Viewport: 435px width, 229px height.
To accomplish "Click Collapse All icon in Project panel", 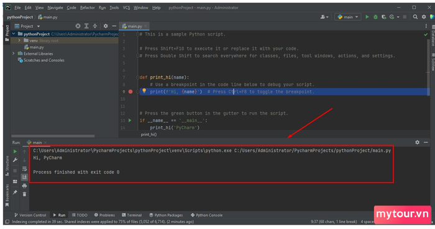I will (95, 26).
